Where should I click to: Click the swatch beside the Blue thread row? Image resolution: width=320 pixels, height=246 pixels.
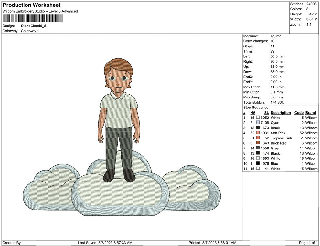coord(258,164)
